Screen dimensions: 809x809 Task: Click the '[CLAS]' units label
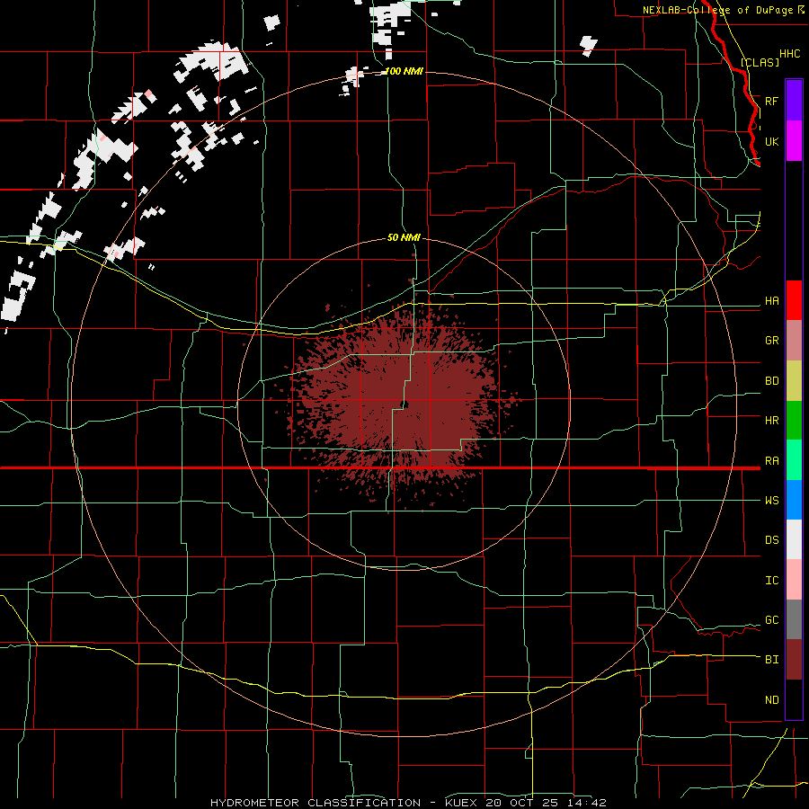point(760,62)
